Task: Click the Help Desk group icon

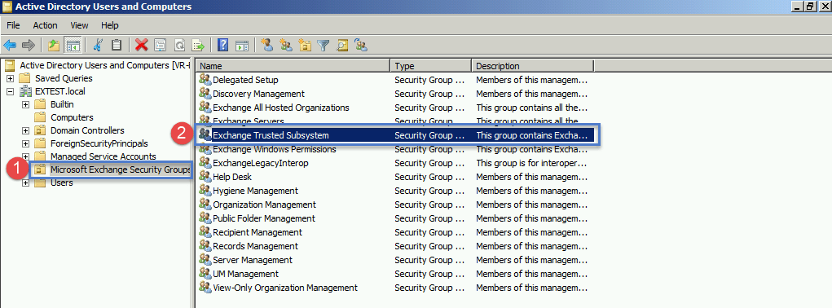Action: coord(205,177)
